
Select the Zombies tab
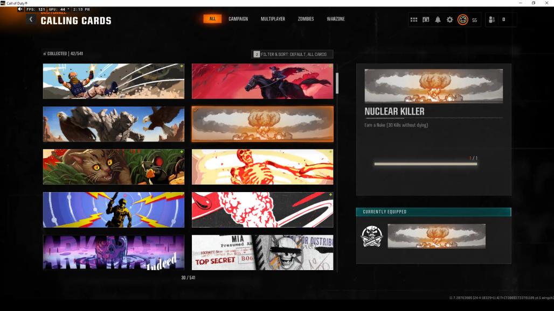[306, 19]
